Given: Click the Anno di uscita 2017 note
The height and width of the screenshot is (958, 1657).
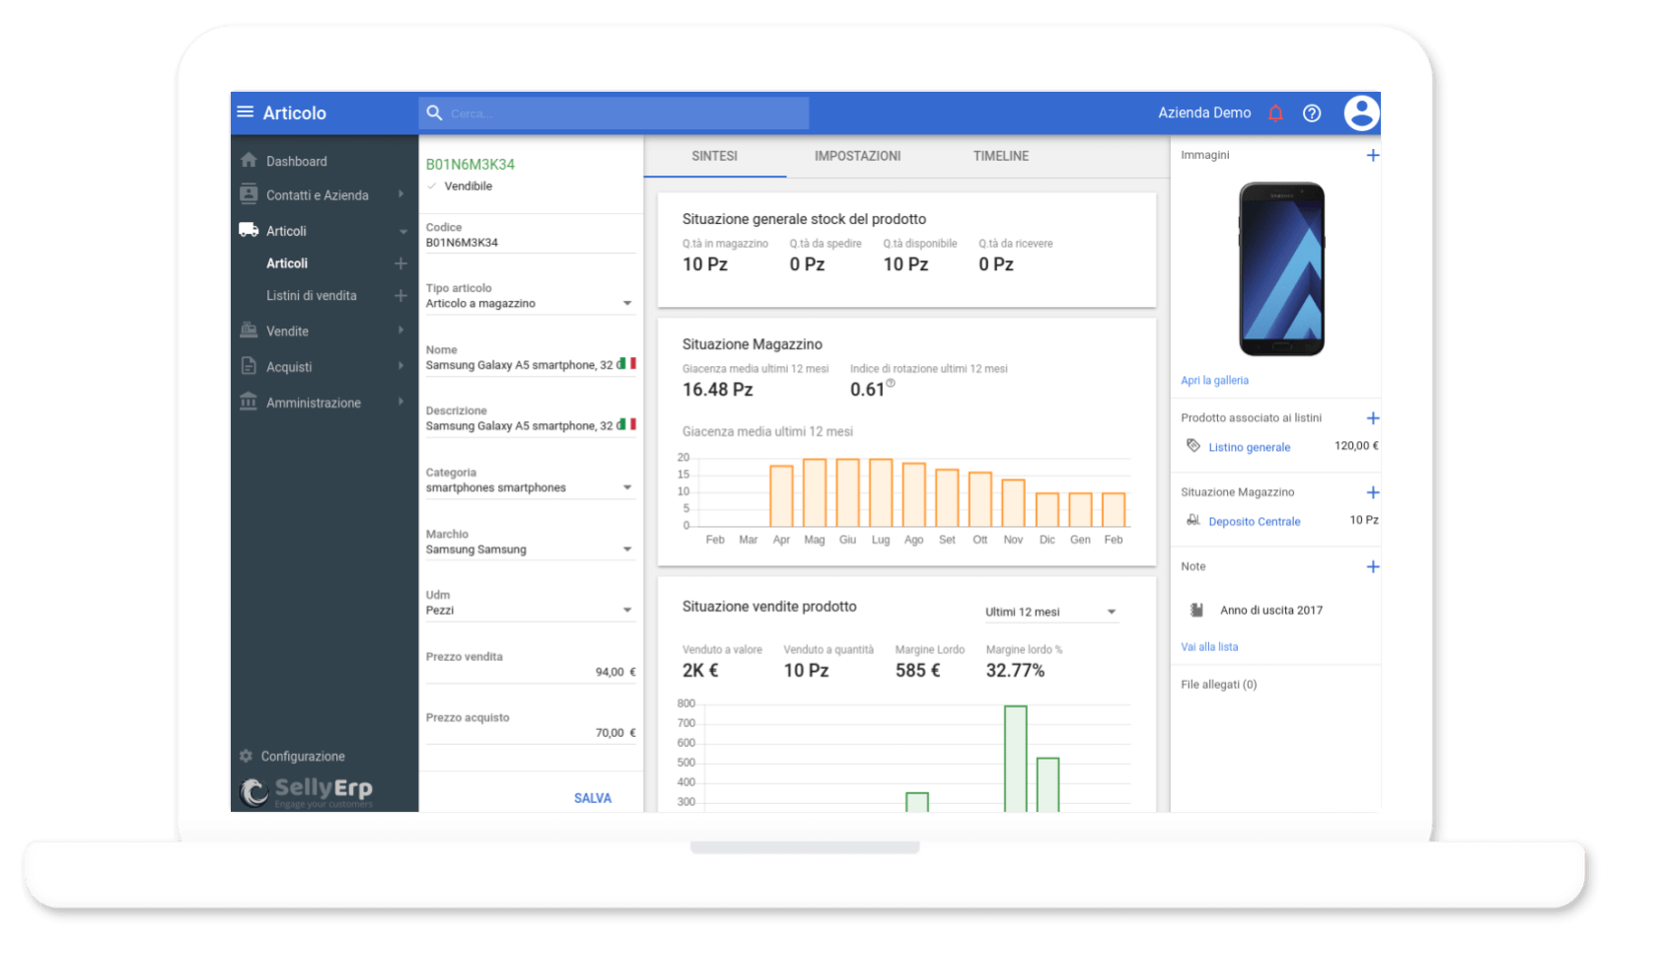Looking at the screenshot, I should point(1271,610).
